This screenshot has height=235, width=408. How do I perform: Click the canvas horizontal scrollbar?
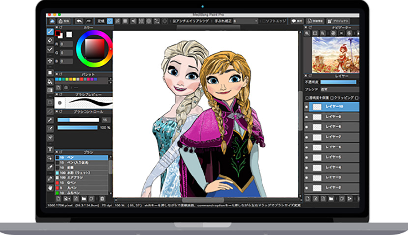tap(203, 200)
